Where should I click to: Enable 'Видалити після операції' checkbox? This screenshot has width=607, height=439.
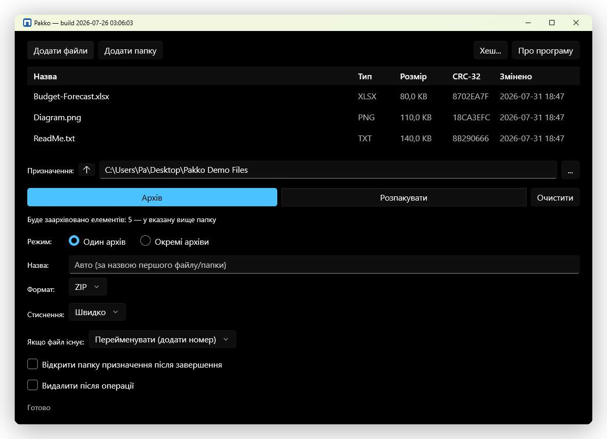[x=33, y=385]
